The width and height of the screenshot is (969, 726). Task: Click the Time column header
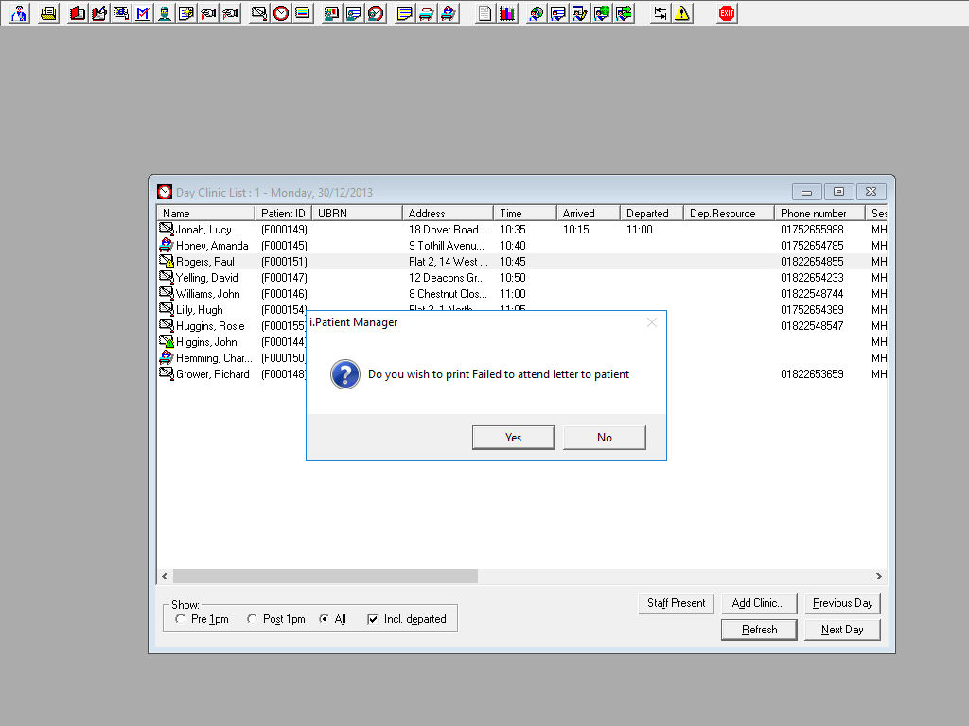pos(524,213)
